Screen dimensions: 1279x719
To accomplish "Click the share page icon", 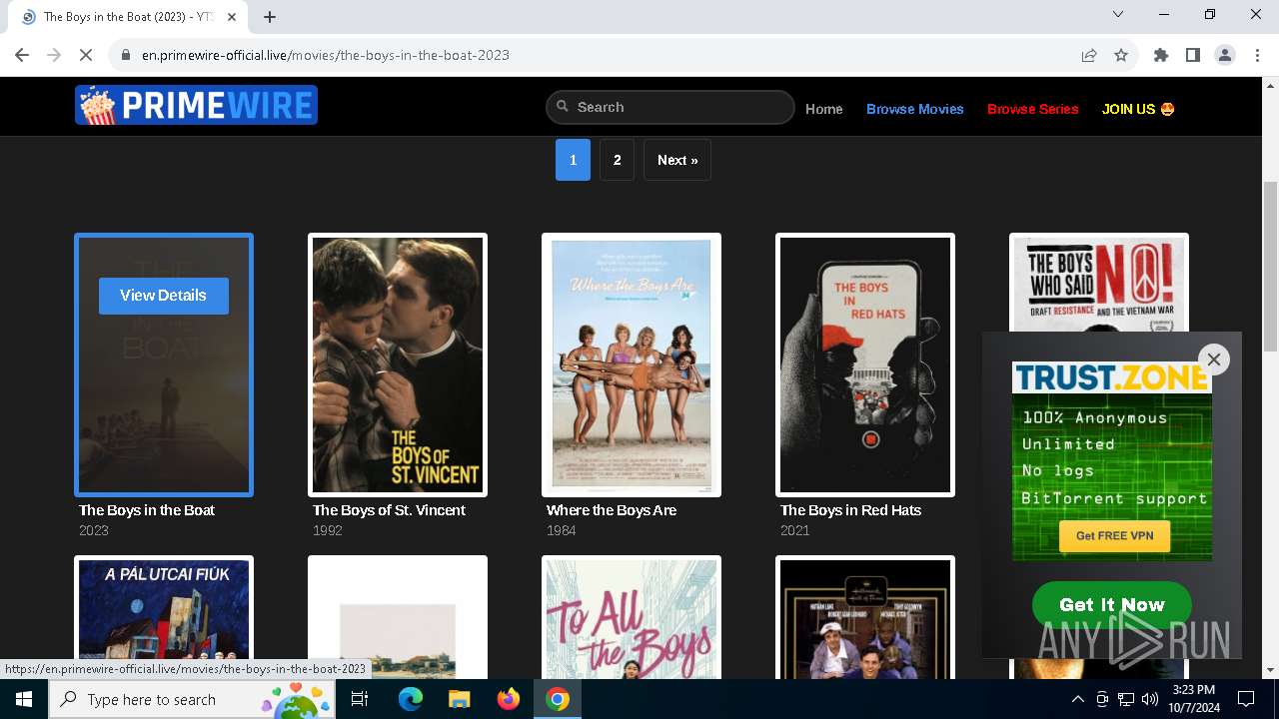I will [x=1089, y=55].
